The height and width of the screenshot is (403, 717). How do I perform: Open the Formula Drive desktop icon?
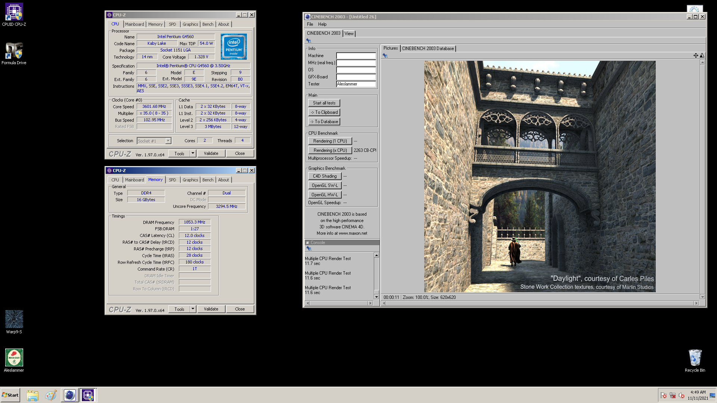click(14, 53)
